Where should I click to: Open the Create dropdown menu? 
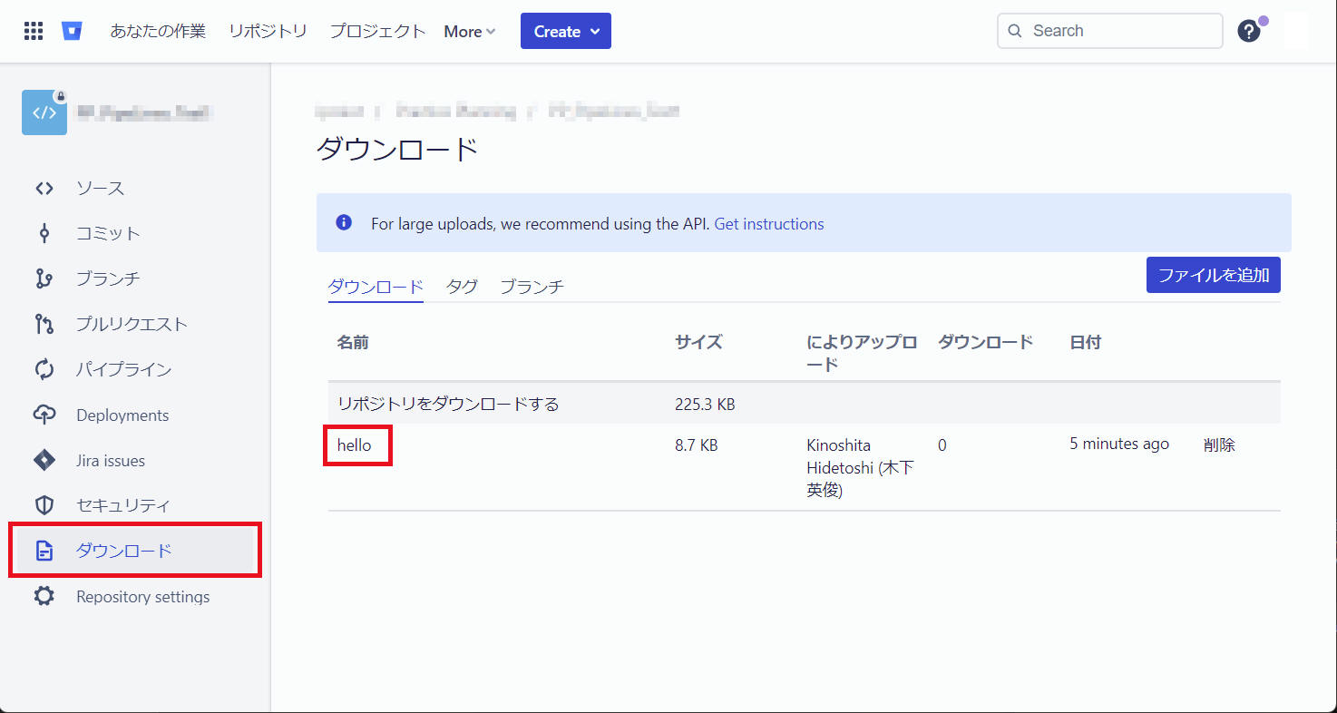point(565,30)
